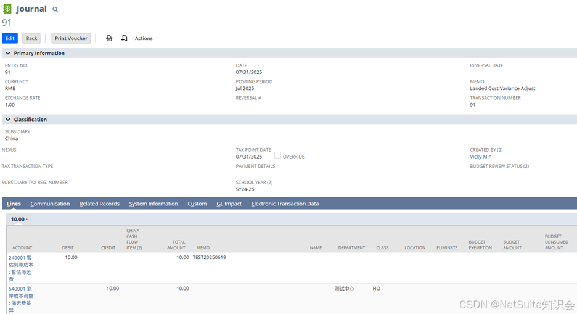Collapse the Primary Information section
This screenshot has width=577, height=314.
(x=8, y=54)
